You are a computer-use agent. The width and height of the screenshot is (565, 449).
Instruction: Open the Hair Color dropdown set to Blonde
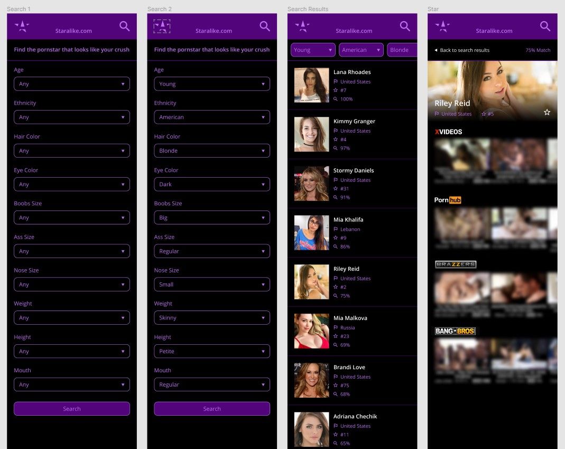click(x=212, y=151)
